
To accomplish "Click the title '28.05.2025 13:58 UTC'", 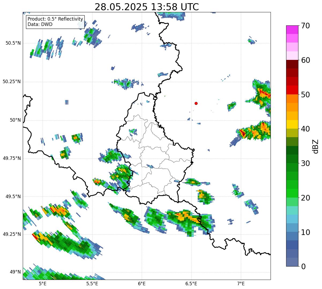I will point(147,7).
